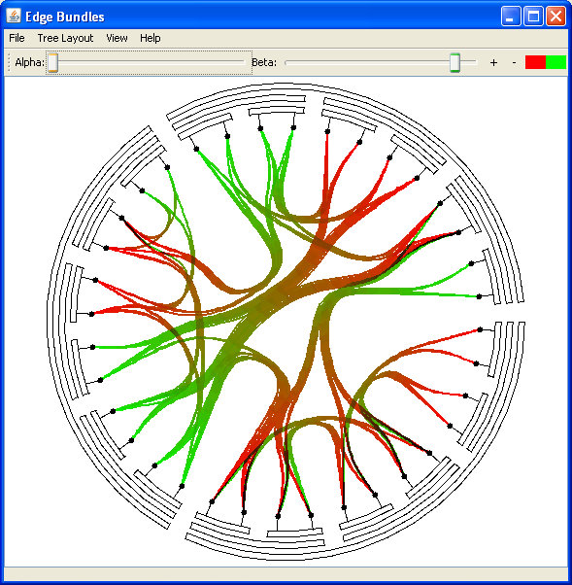Click the middle of the Beta slider track

pyautogui.click(x=381, y=62)
